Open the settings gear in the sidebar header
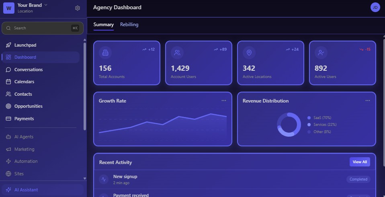This screenshot has height=197, width=385. coord(78,8)
